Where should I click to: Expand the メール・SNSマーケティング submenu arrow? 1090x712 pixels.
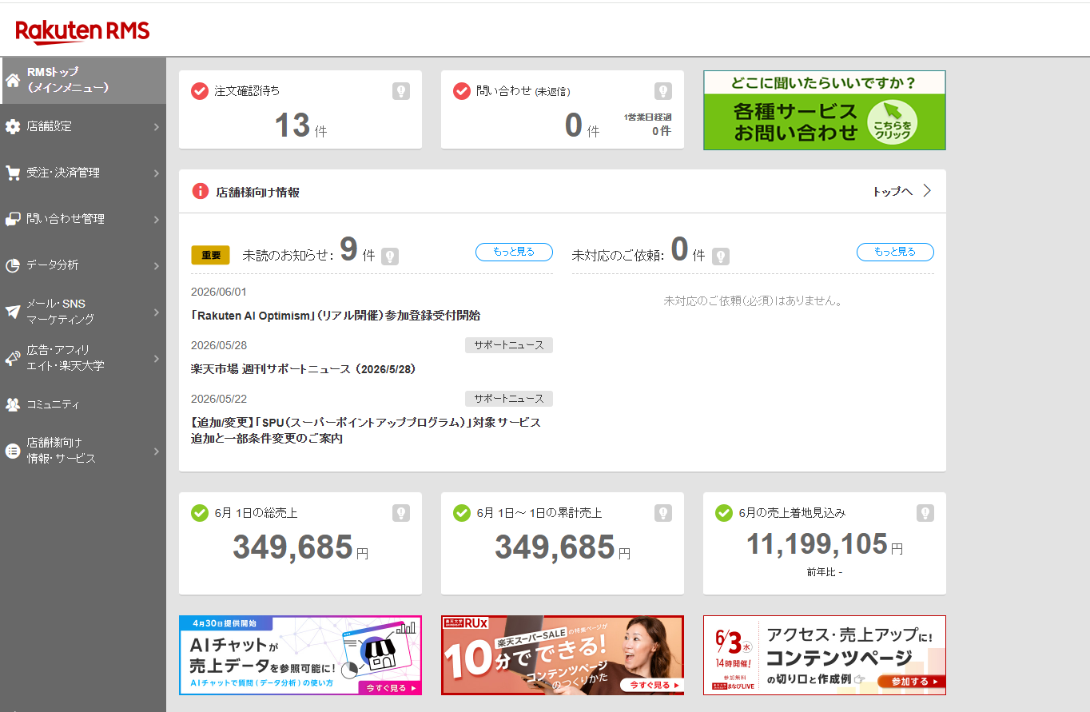[x=156, y=312]
